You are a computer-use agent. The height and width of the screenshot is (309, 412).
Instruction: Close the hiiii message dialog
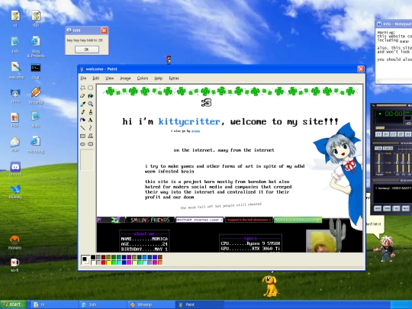click(x=104, y=31)
